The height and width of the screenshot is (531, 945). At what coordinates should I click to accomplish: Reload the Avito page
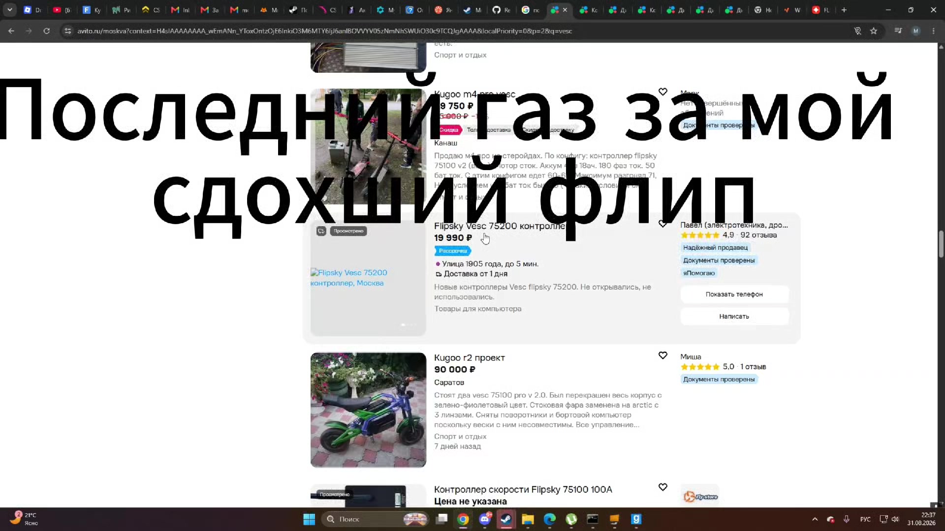[46, 31]
